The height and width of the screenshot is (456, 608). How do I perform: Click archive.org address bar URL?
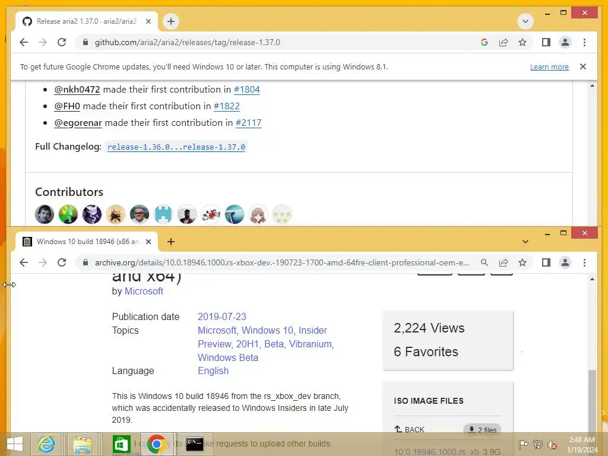[x=282, y=262]
